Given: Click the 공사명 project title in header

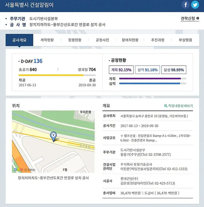Looking at the screenshot, I should (67, 24).
